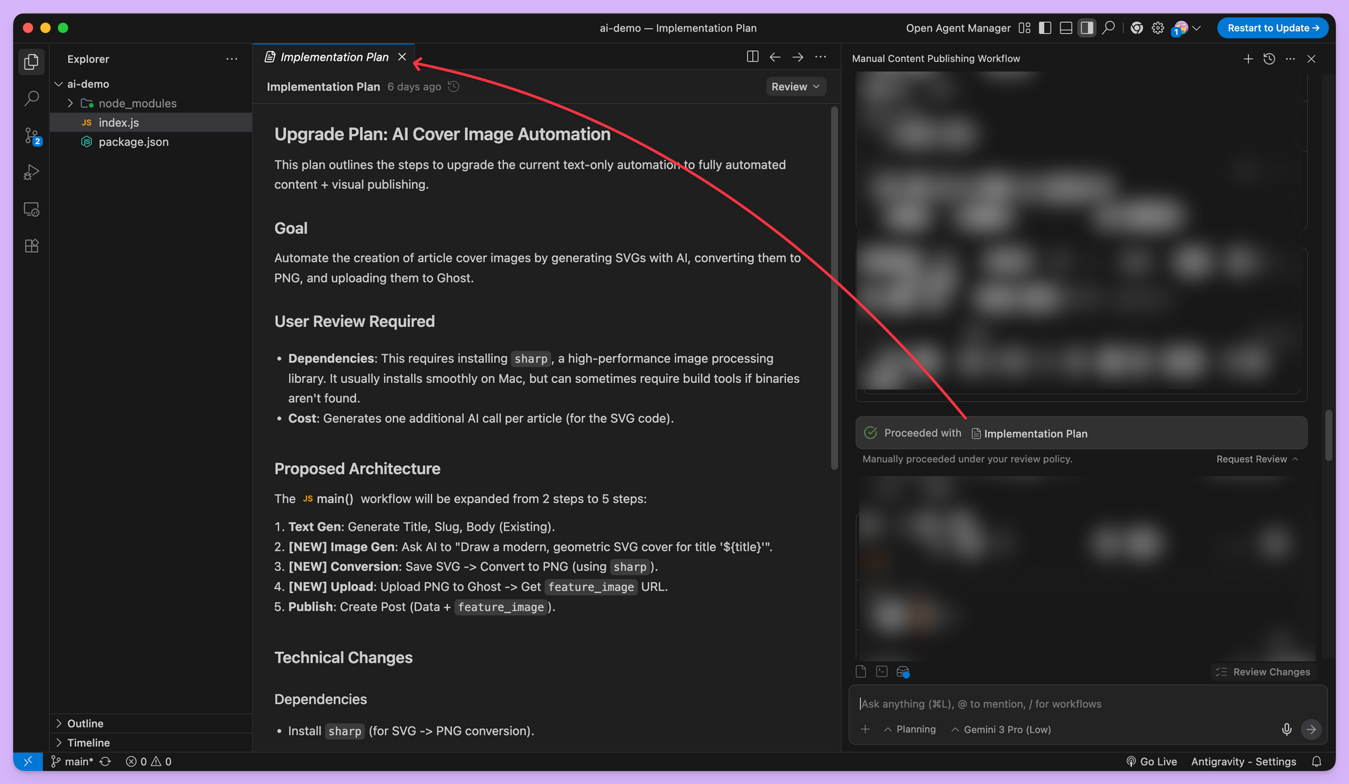The image size is (1349, 784).
Task: Open the Extensions view
Action: pos(31,246)
